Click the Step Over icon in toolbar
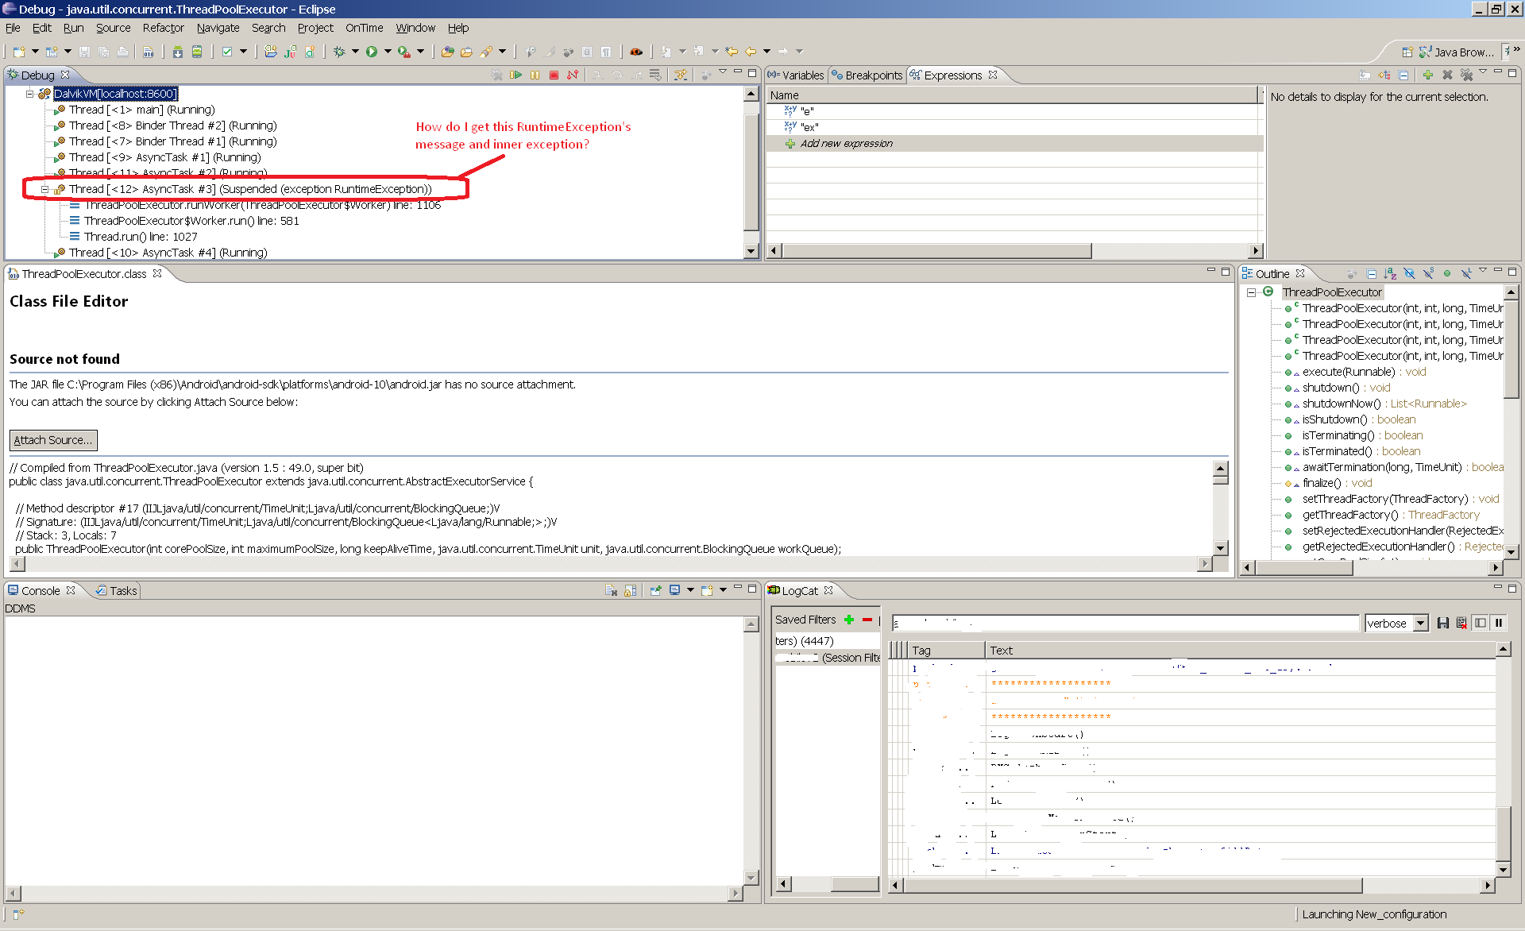This screenshot has width=1525, height=931. (x=616, y=75)
